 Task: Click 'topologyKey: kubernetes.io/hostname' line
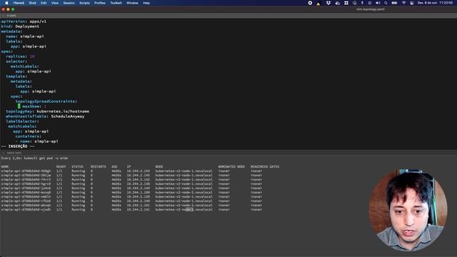(48, 111)
